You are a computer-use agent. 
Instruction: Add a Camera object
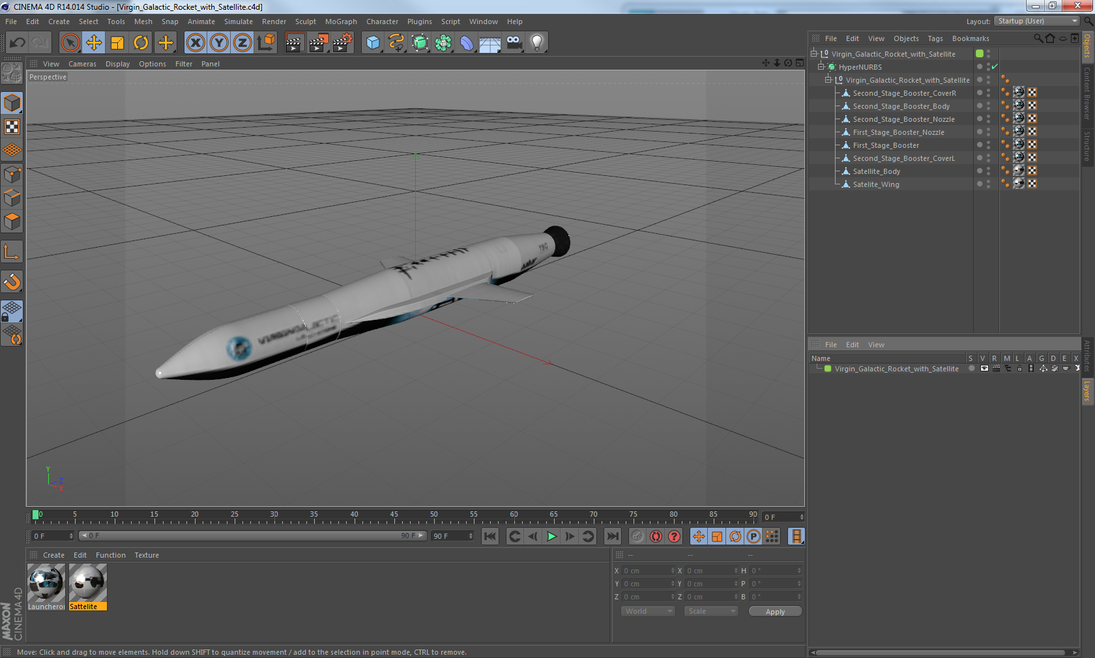coord(514,43)
